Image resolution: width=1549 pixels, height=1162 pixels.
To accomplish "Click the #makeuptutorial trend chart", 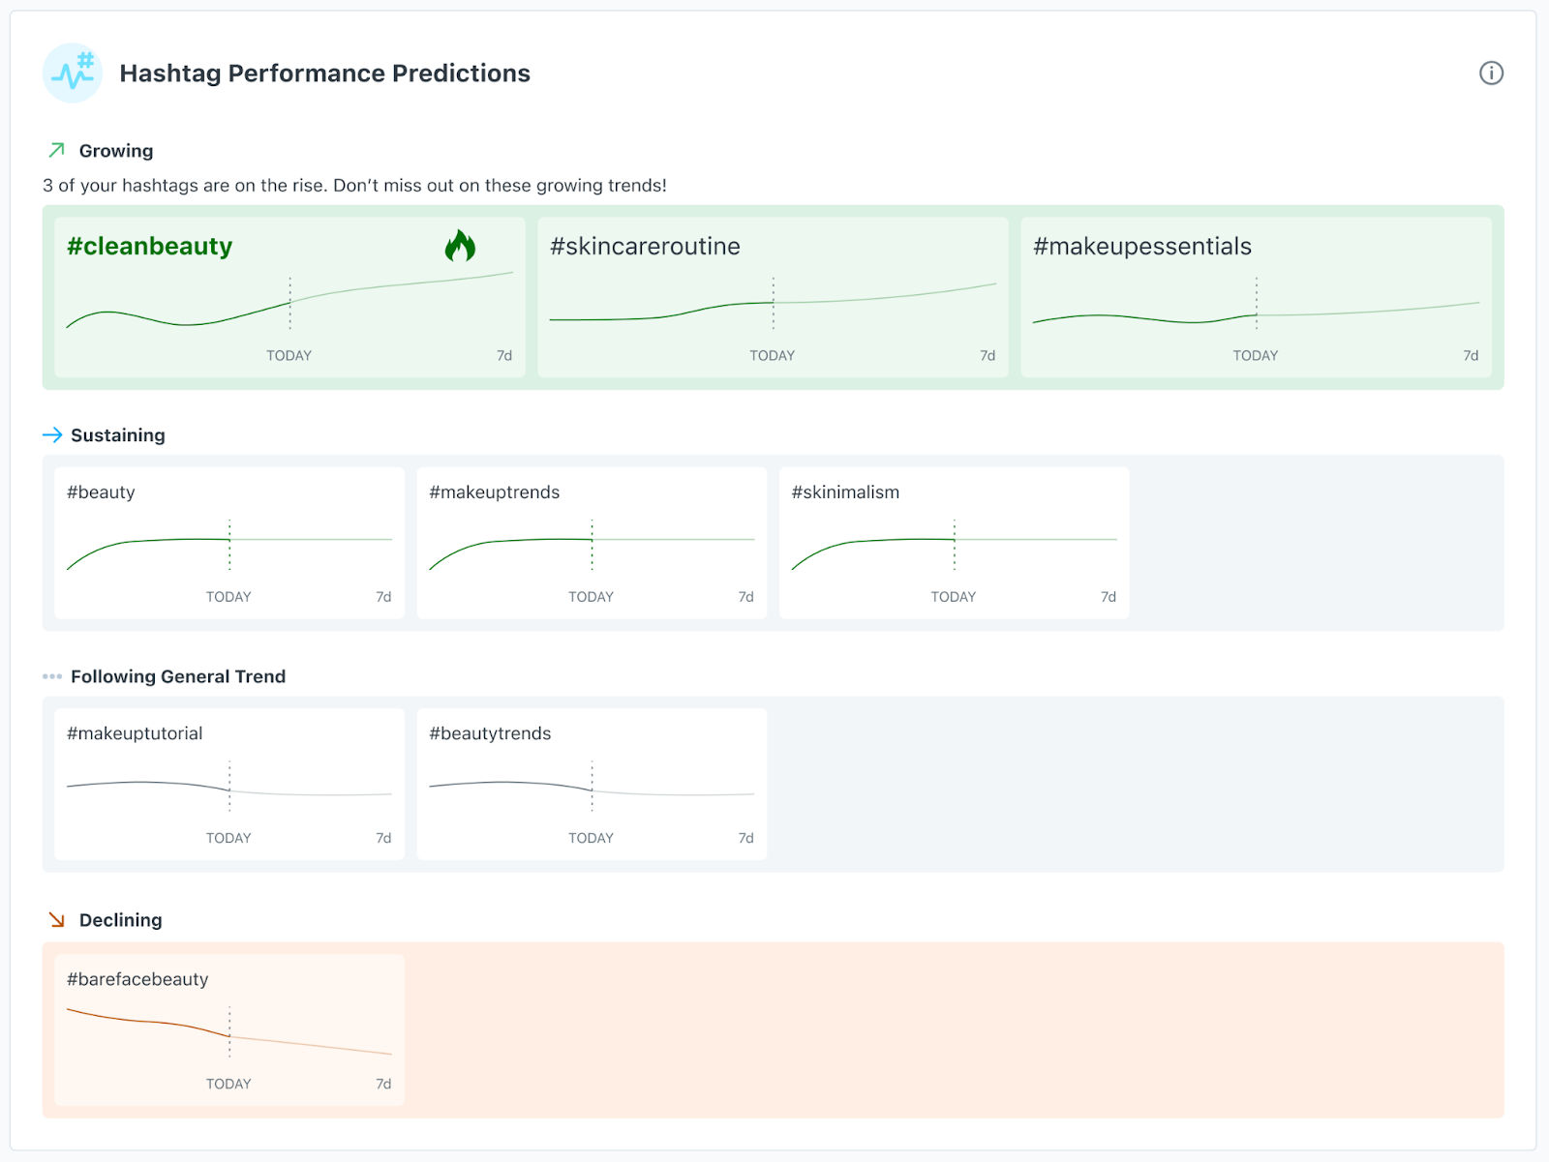I will coord(229,788).
